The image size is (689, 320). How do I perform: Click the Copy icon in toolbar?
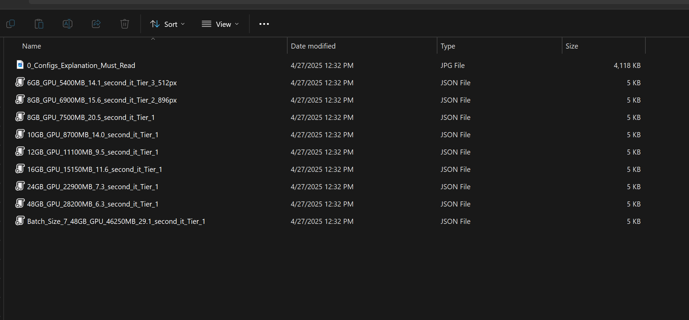point(11,24)
